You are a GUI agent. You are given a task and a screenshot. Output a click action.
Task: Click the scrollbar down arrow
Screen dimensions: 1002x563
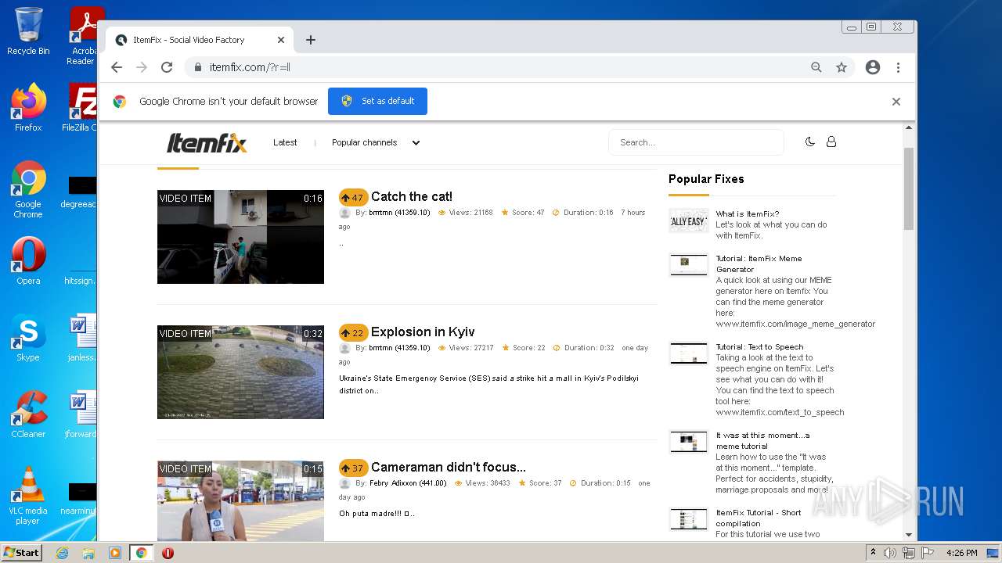pos(909,535)
